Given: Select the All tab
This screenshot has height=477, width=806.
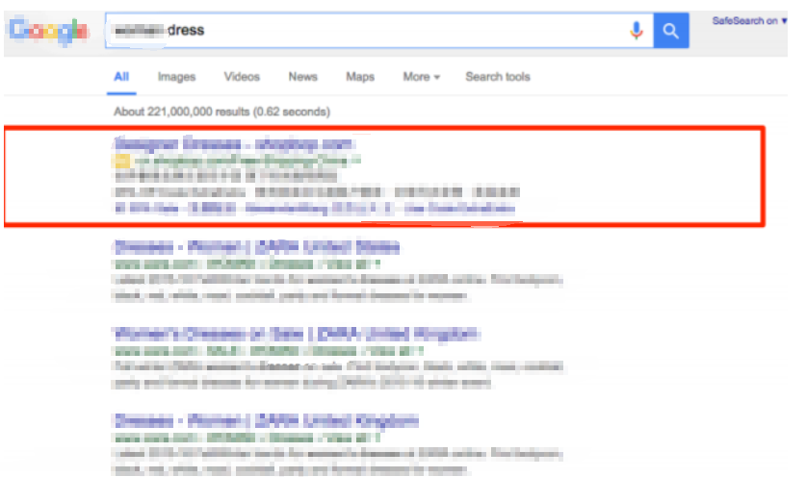Looking at the screenshot, I should [121, 77].
